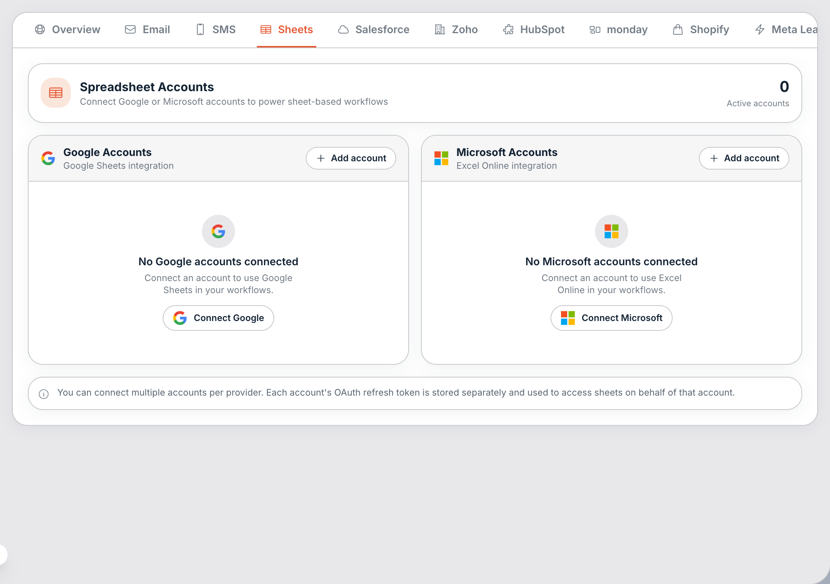Open the Zoho tab
This screenshot has width=830, height=584.
click(456, 29)
